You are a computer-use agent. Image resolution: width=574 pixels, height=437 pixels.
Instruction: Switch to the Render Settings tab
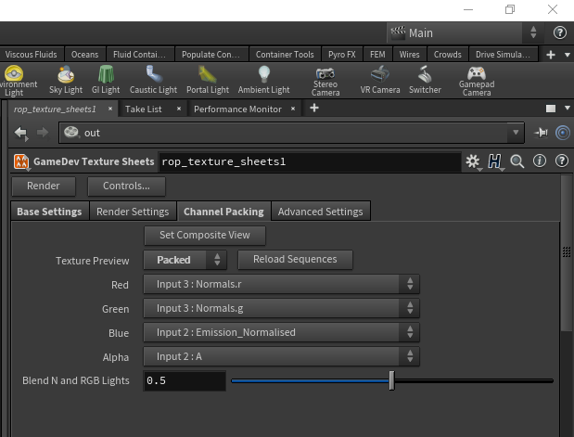click(x=133, y=212)
